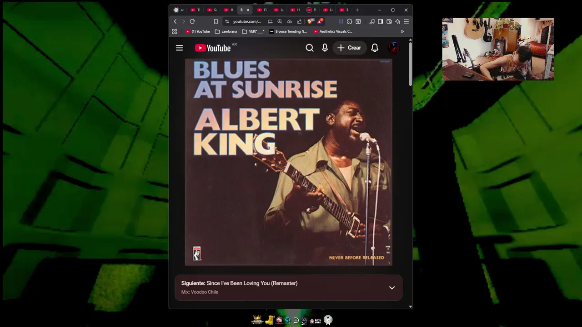This screenshot has width=582, height=327.
Task: Switch to the tab labeled "Fi"
Action: pos(311,10)
